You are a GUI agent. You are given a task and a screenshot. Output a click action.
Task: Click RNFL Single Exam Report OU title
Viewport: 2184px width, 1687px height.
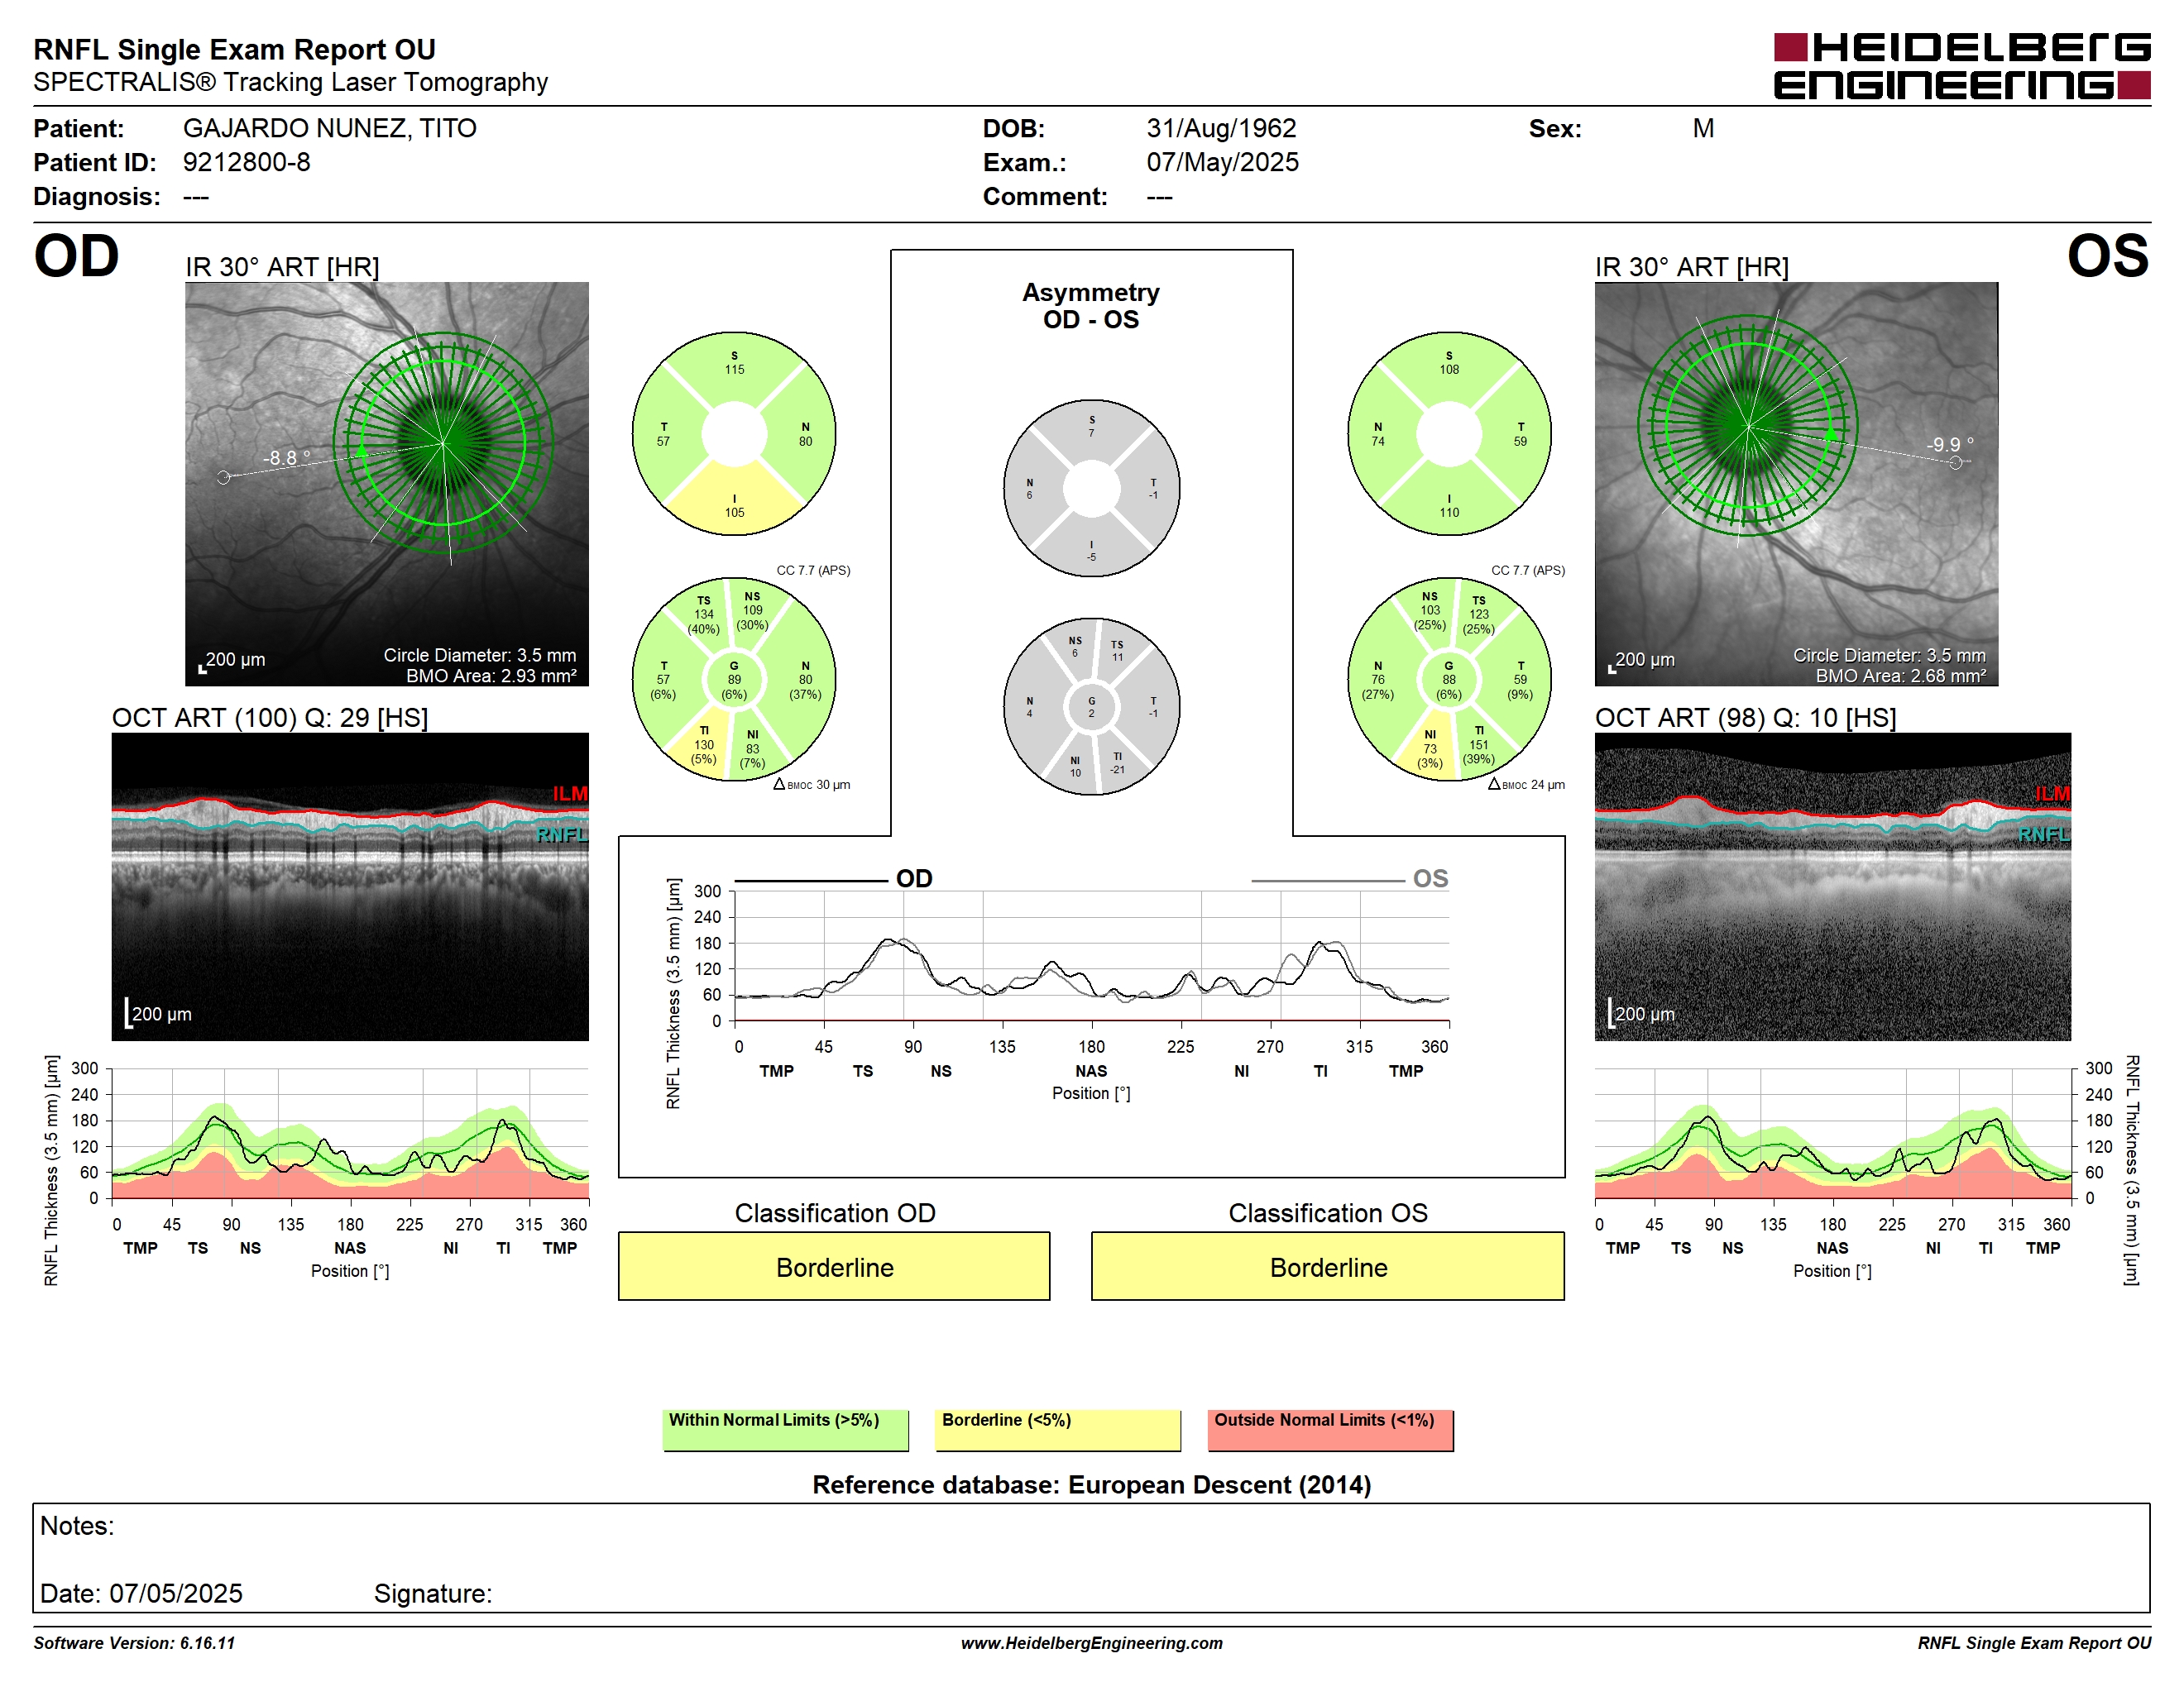[234, 49]
